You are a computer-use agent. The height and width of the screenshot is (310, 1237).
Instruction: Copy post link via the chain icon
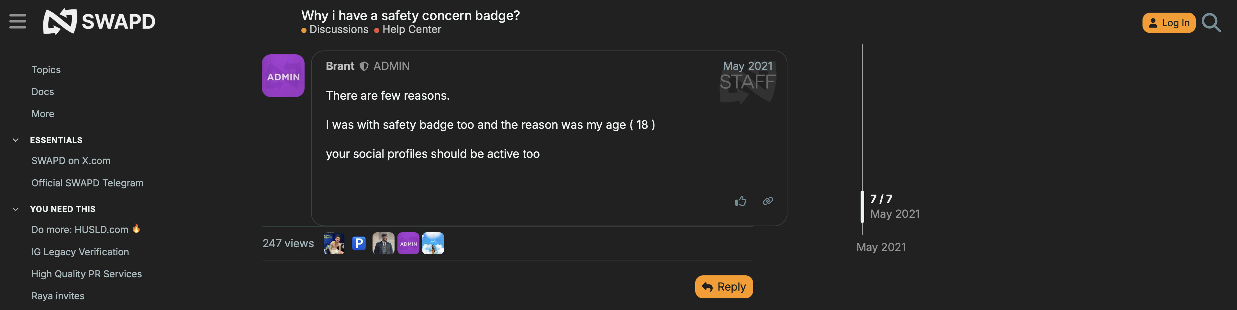[x=767, y=201]
